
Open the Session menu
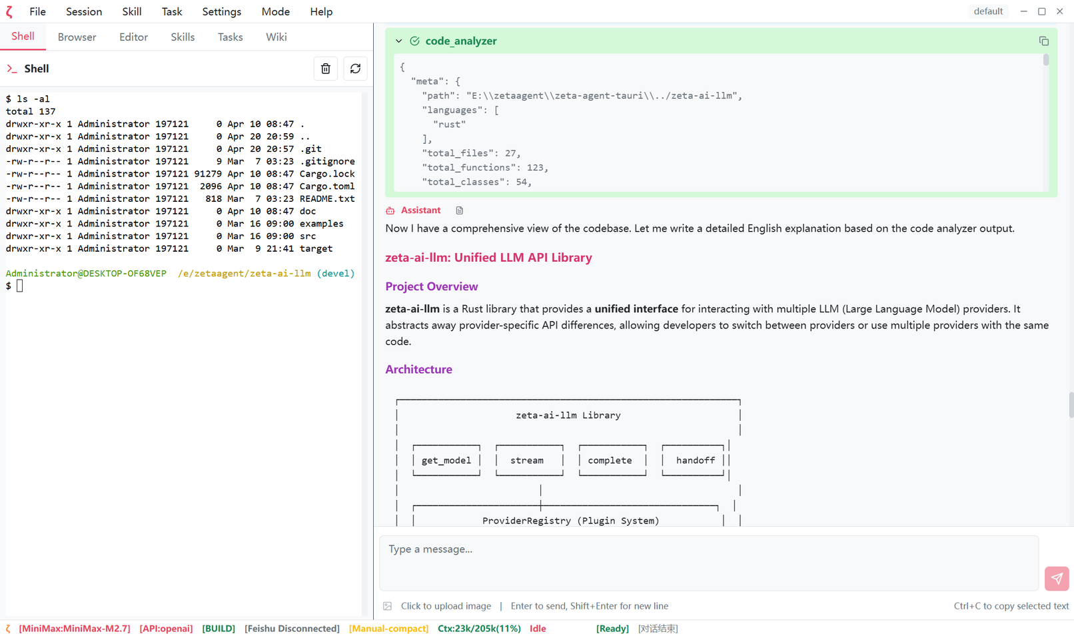[x=83, y=11]
